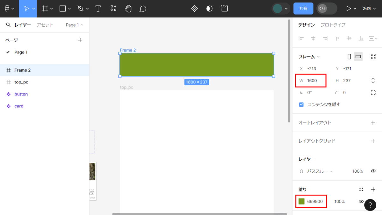Open the Resources tool
Screen dimensions: 382x215
pyautogui.click(x=113, y=9)
